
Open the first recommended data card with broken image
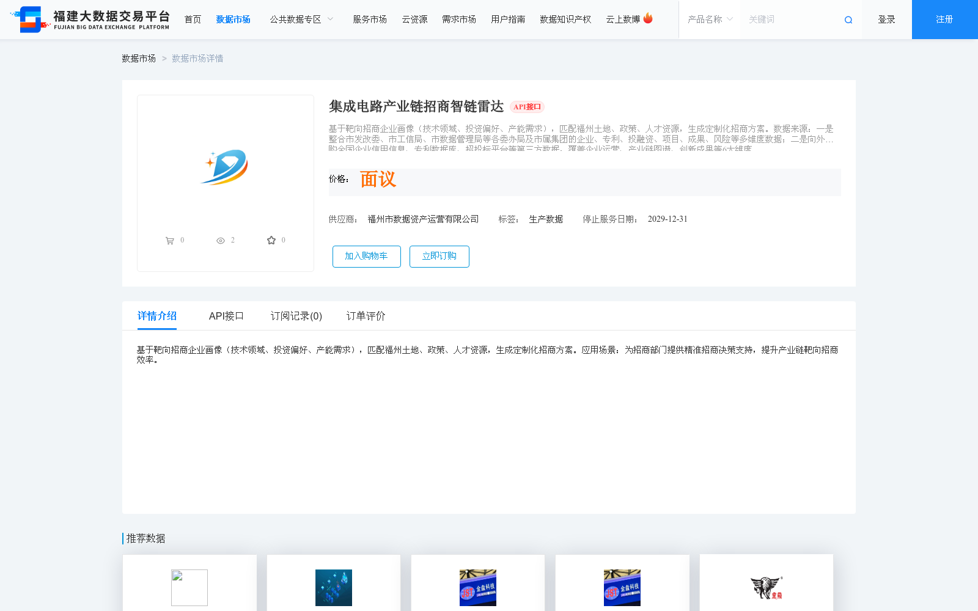pyautogui.click(x=189, y=583)
